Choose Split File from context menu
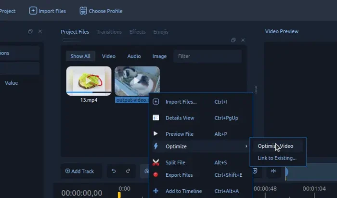 [175, 163]
